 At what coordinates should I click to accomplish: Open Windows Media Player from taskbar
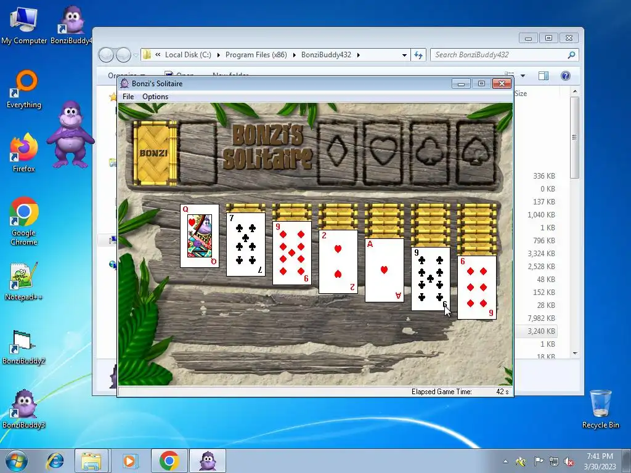coord(129,461)
